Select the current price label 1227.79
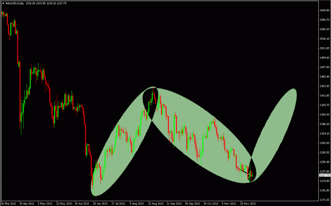The width and height of the screenshot is (331, 206). tap(325, 175)
